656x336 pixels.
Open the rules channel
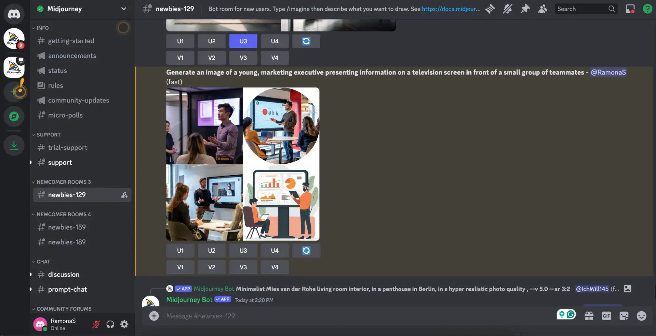(82, 85)
